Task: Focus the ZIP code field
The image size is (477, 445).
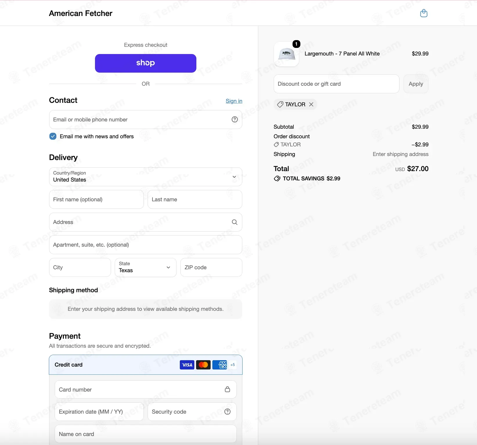Action: [211, 268]
